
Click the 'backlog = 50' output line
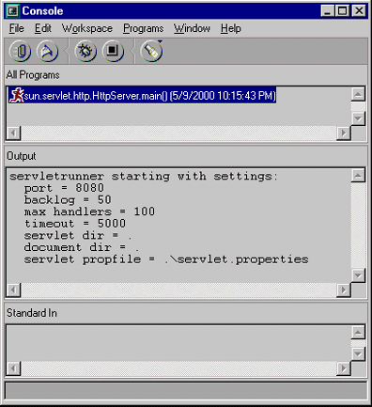pos(68,200)
